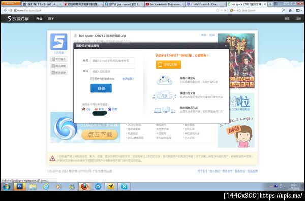Open the Windows Start menu

pyautogui.click(x=7, y=187)
